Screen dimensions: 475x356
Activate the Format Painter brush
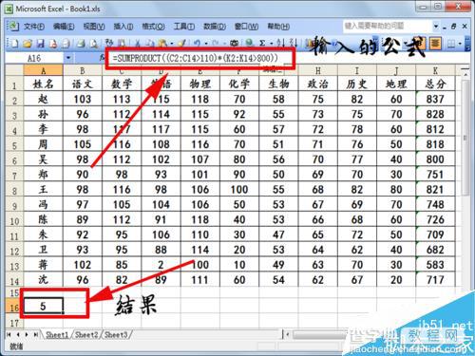pos(181,44)
